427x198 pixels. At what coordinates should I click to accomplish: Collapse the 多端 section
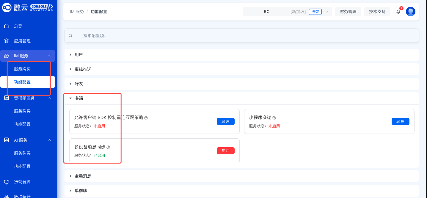(x=79, y=98)
